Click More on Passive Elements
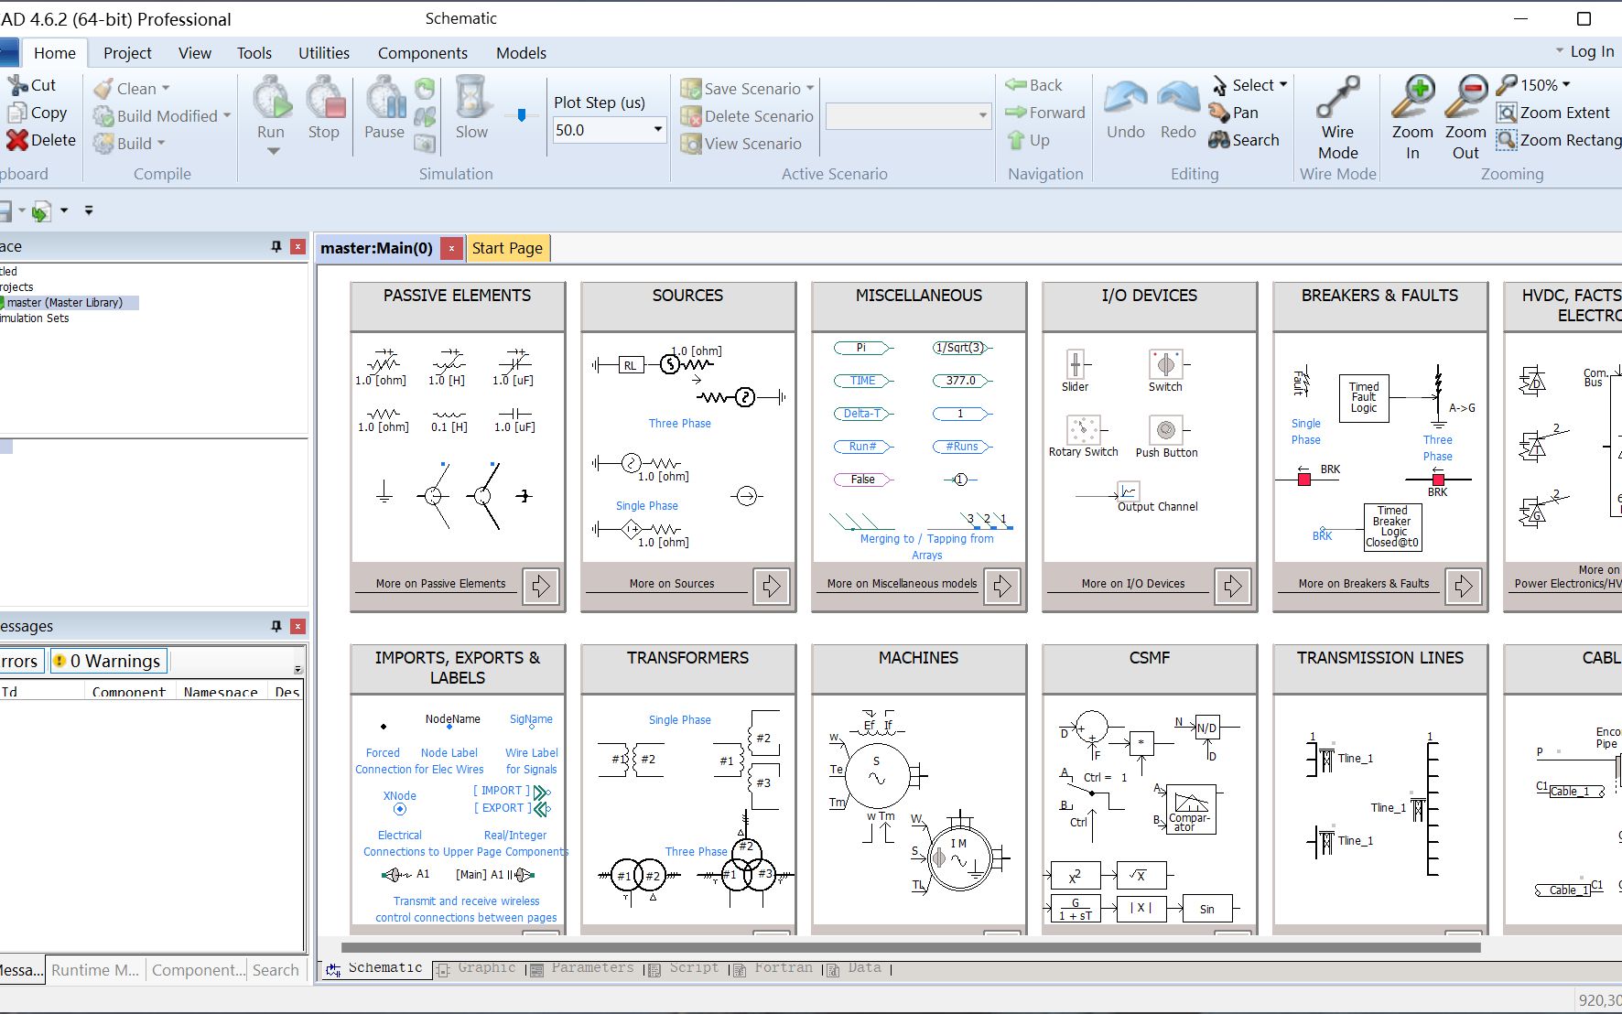The width and height of the screenshot is (1622, 1014). tap(440, 583)
